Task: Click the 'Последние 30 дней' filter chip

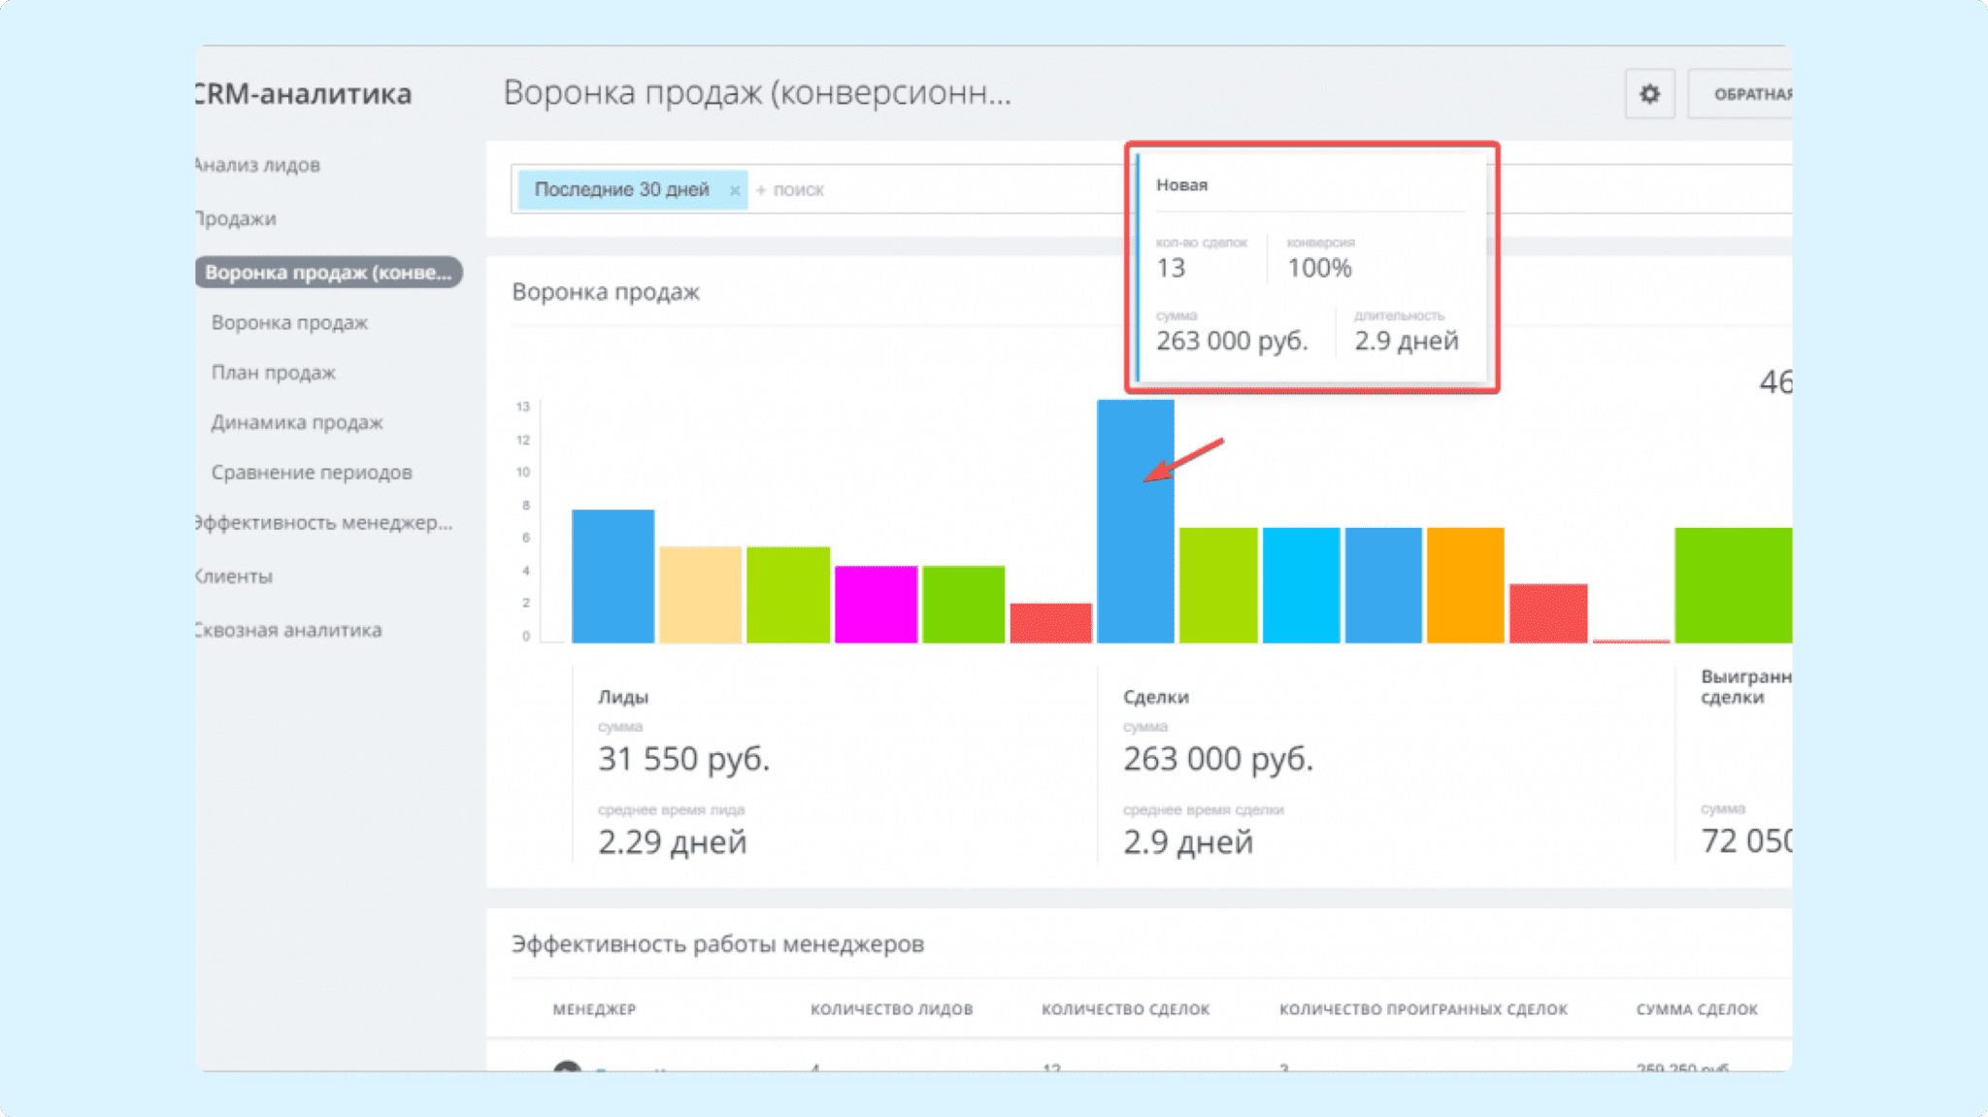Action: tap(621, 190)
